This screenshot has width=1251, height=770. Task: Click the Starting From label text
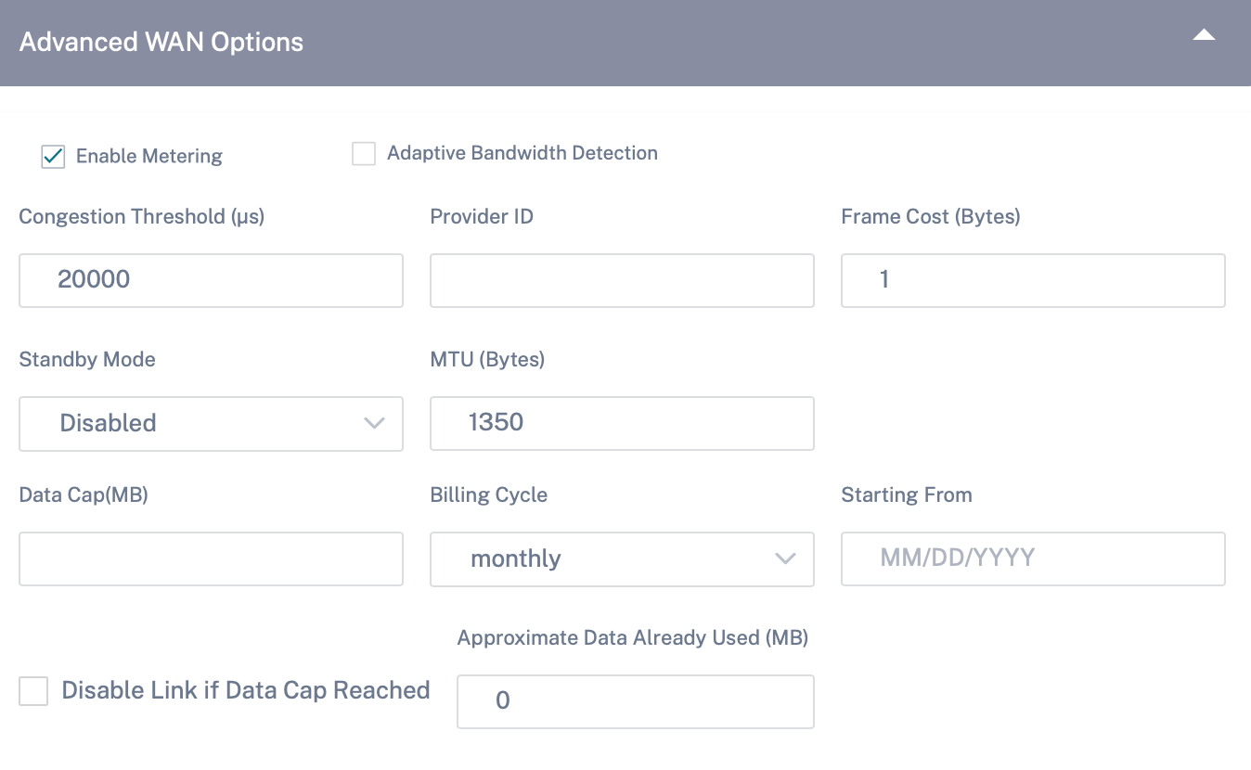click(x=907, y=494)
